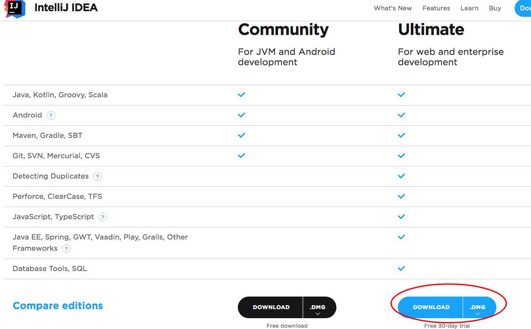531x329 pixels.
Task: Click the 'Detecting Duplicates' feature label
Action: (51, 176)
